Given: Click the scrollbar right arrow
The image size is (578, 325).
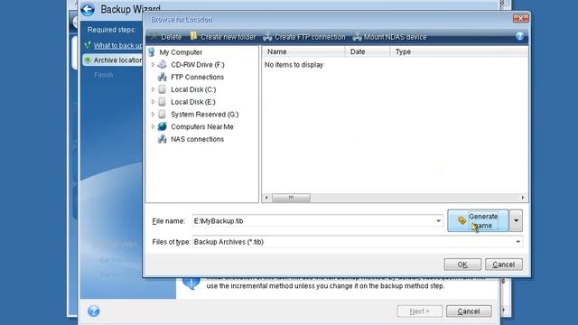Looking at the screenshot, I should tap(523, 198).
